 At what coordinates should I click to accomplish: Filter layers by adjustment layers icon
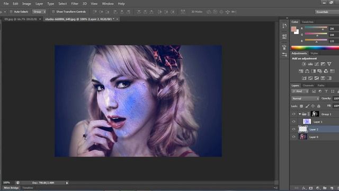(320, 91)
